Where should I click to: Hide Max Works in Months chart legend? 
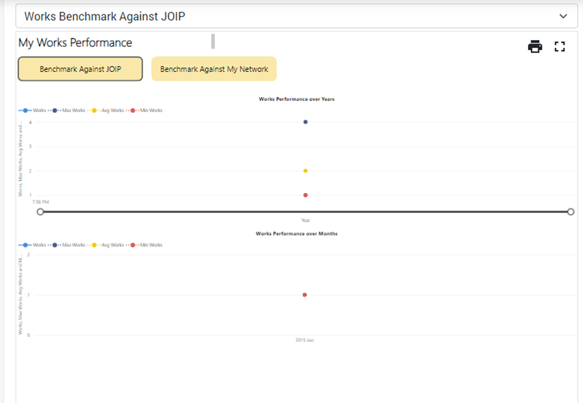coord(69,246)
